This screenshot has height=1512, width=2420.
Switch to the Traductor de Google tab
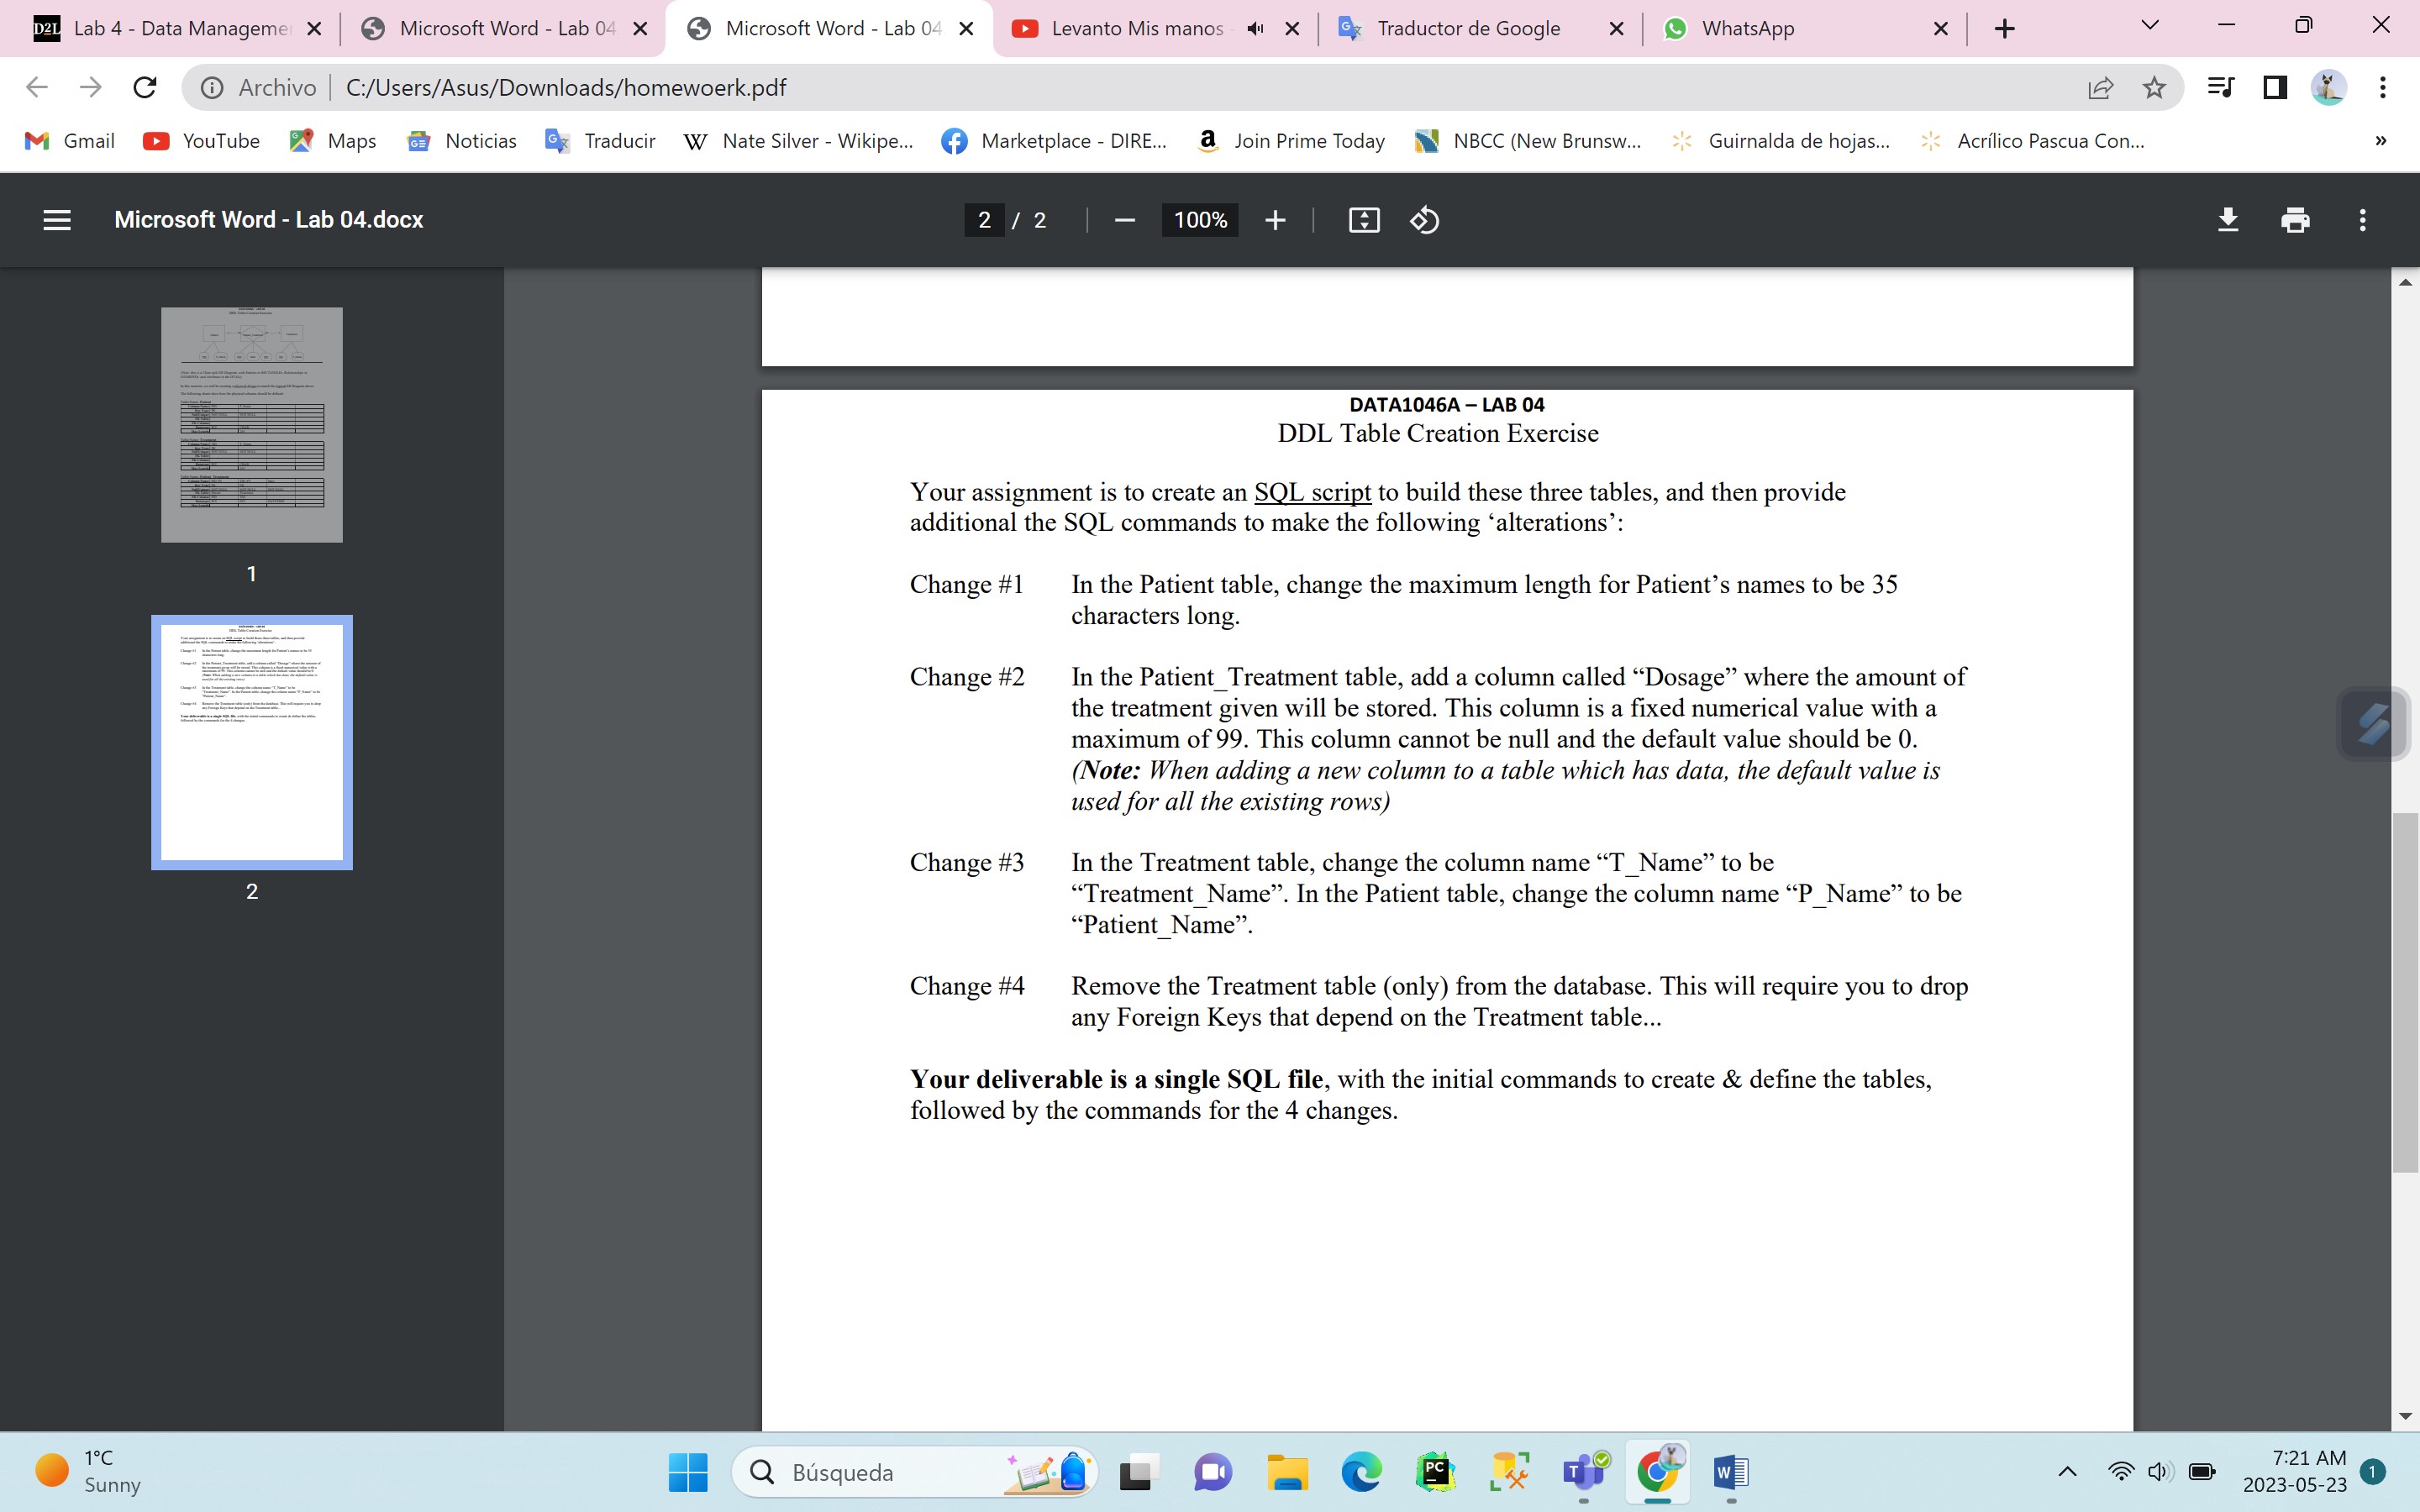[1467, 29]
